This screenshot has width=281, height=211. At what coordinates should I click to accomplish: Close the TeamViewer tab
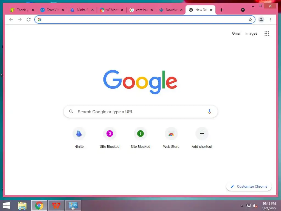pyautogui.click(x=63, y=10)
